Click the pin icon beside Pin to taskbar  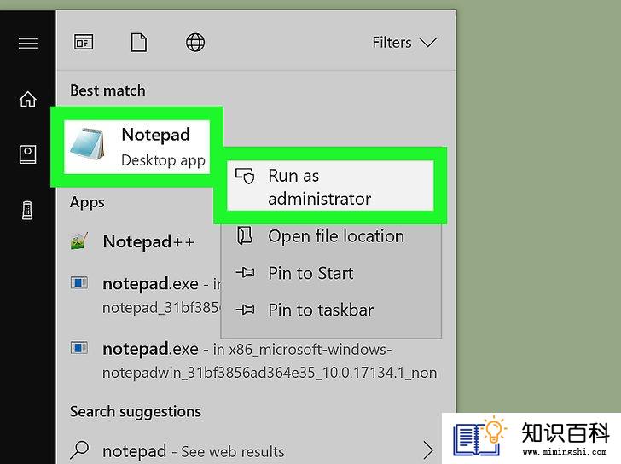(x=245, y=309)
